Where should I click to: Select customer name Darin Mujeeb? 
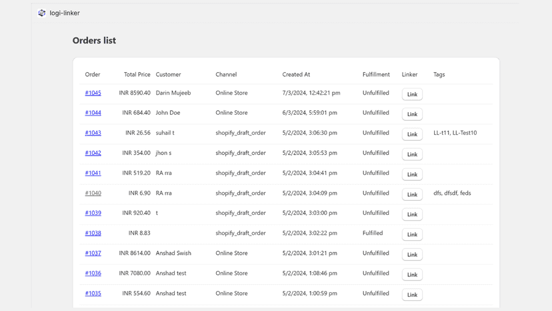(173, 93)
